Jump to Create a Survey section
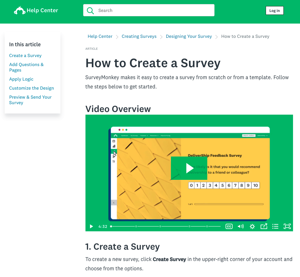The width and height of the screenshot is (300, 277). pos(25,56)
